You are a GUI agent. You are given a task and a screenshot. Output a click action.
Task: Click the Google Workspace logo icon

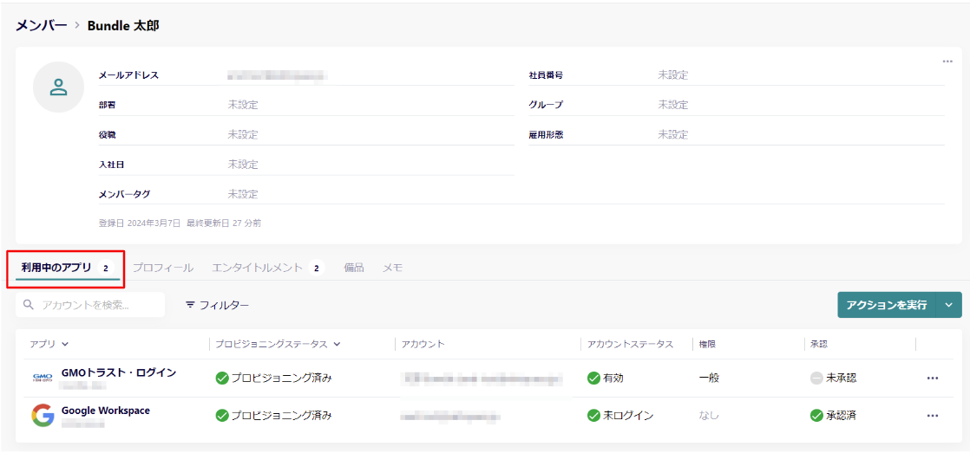(x=43, y=416)
